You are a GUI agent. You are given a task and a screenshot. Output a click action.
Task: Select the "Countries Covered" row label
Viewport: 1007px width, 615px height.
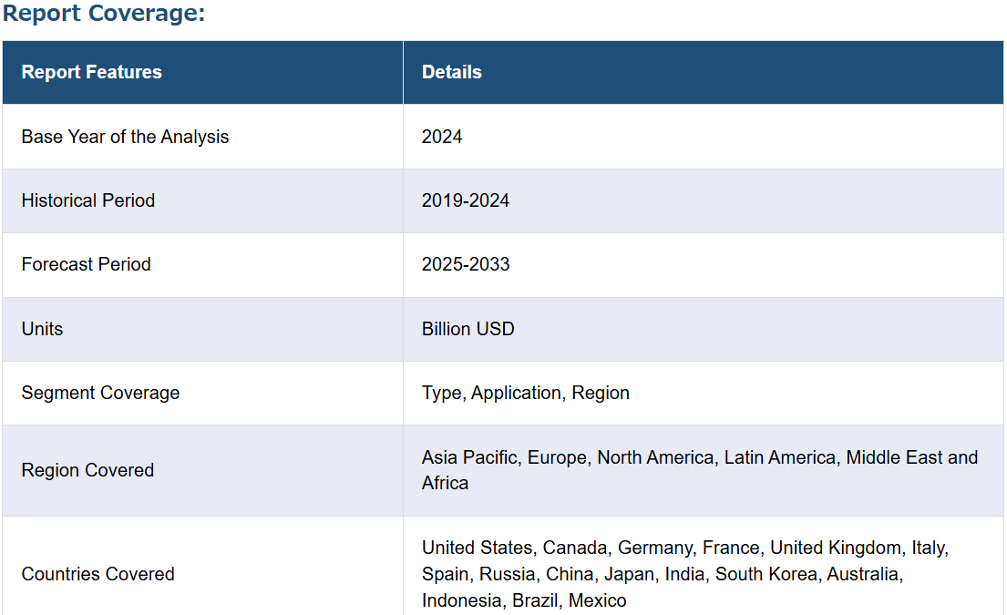click(x=98, y=574)
